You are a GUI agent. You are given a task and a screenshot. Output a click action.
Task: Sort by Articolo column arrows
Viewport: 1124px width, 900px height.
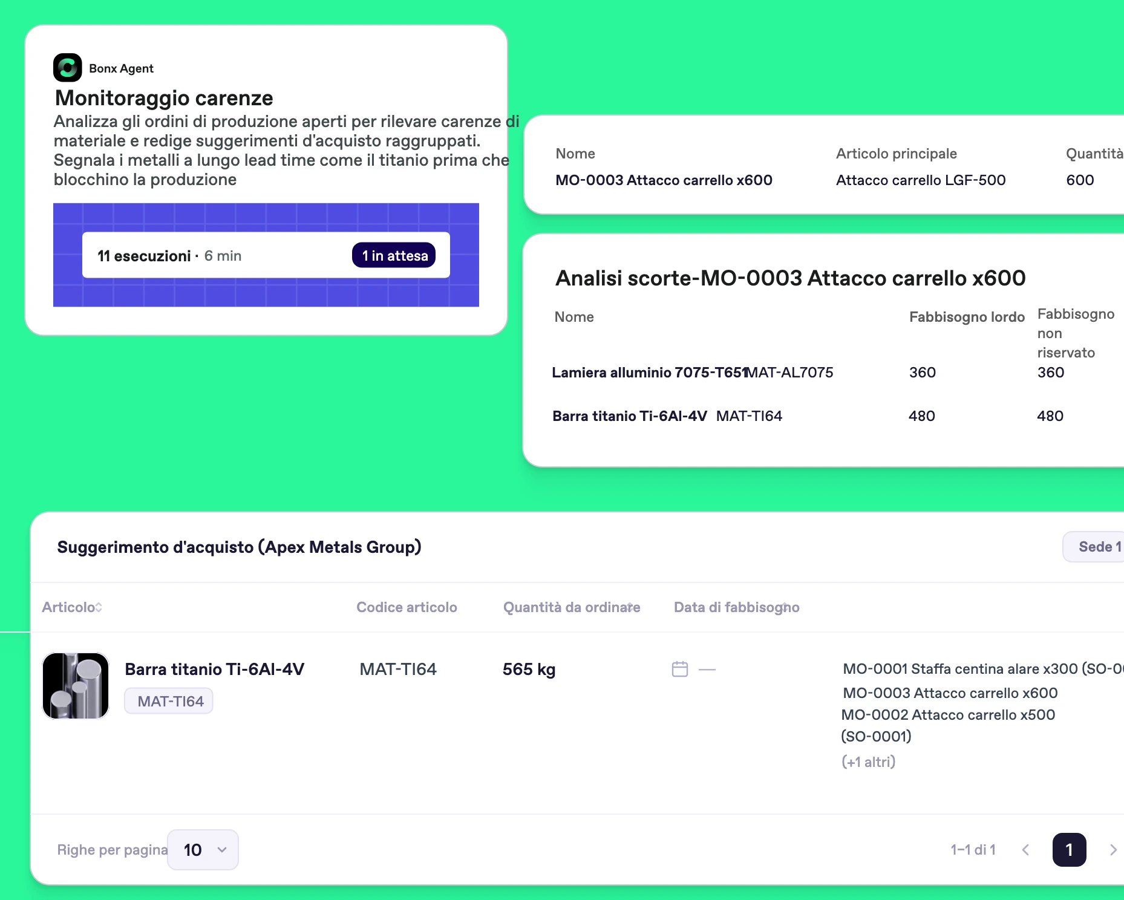click(x=99, y=607)
